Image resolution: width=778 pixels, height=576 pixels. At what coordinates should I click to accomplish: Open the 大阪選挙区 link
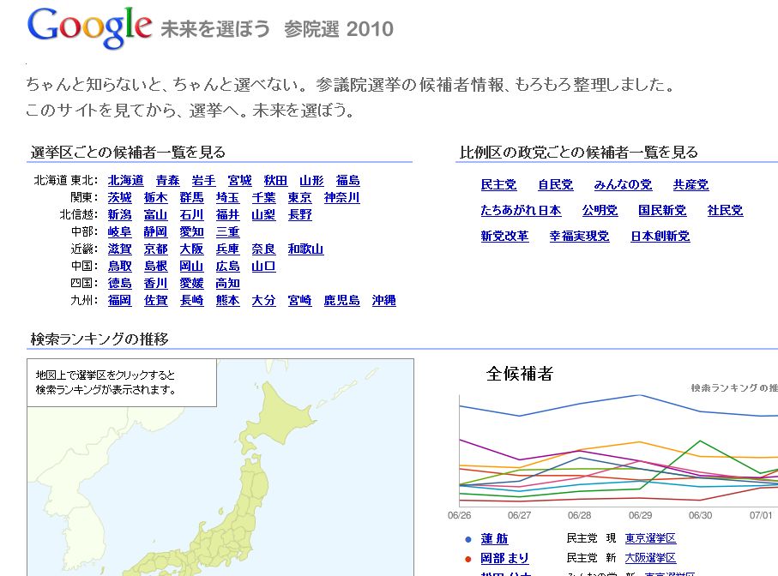[x=650, y=558]
